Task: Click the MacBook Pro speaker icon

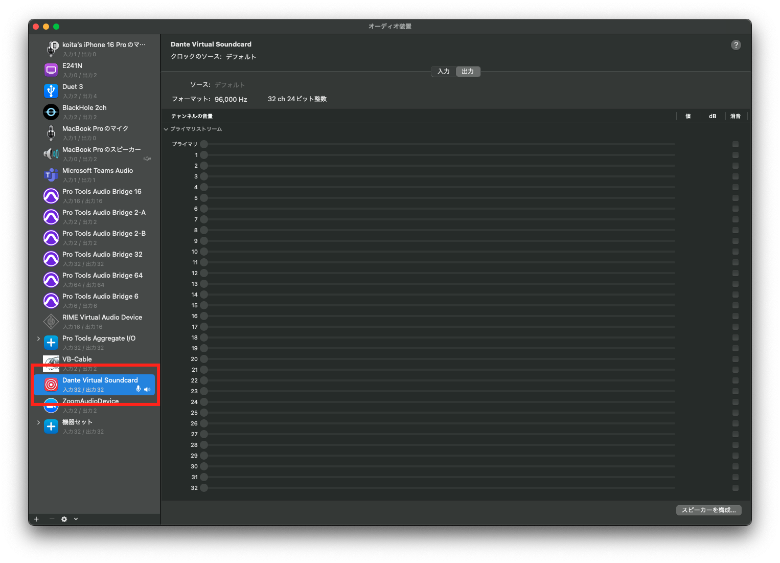Action: 51,154
